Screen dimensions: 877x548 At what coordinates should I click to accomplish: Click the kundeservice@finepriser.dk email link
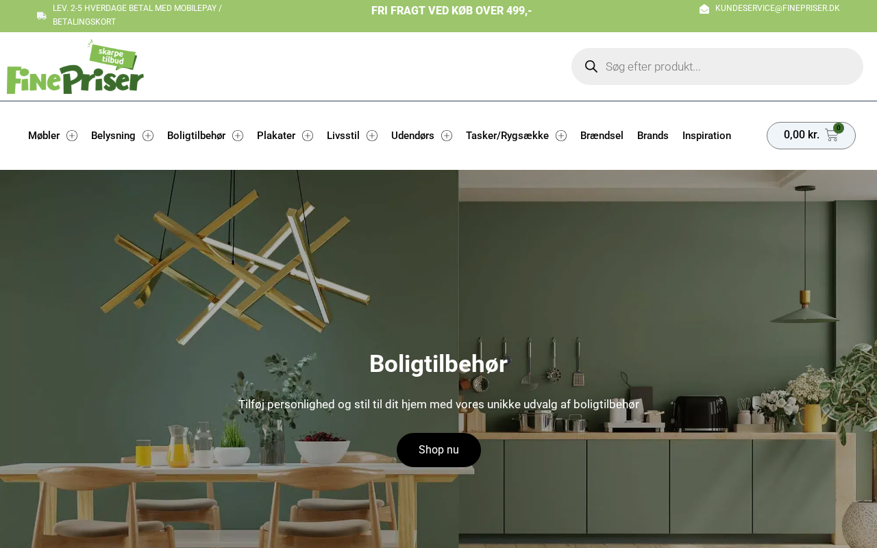pos(777,8)
